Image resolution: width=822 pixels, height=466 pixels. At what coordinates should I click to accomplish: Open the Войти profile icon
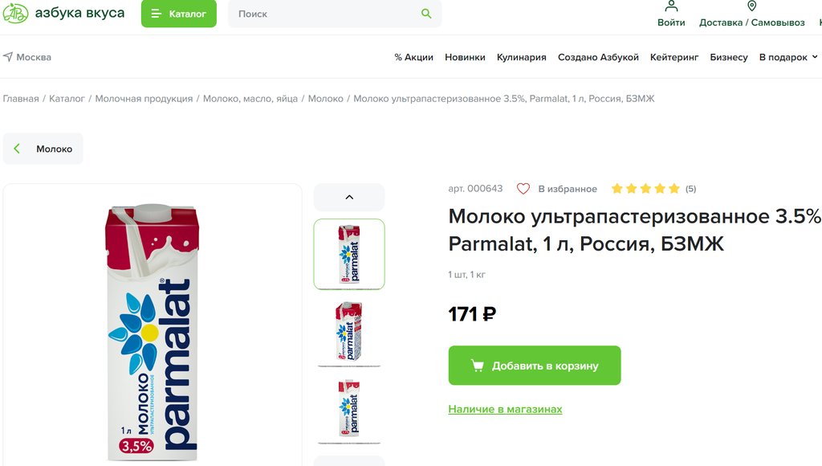click(x=671, y=6)
